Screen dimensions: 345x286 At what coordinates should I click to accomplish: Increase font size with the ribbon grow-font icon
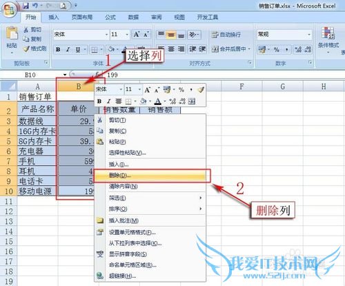point(136,35)
